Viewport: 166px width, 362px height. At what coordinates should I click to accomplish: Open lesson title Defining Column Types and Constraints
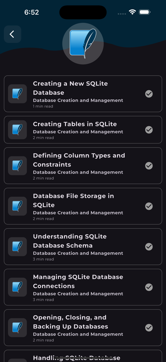click(79, 160)
